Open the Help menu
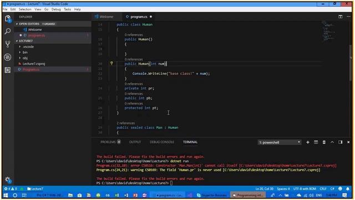 (x=78, y=9)
